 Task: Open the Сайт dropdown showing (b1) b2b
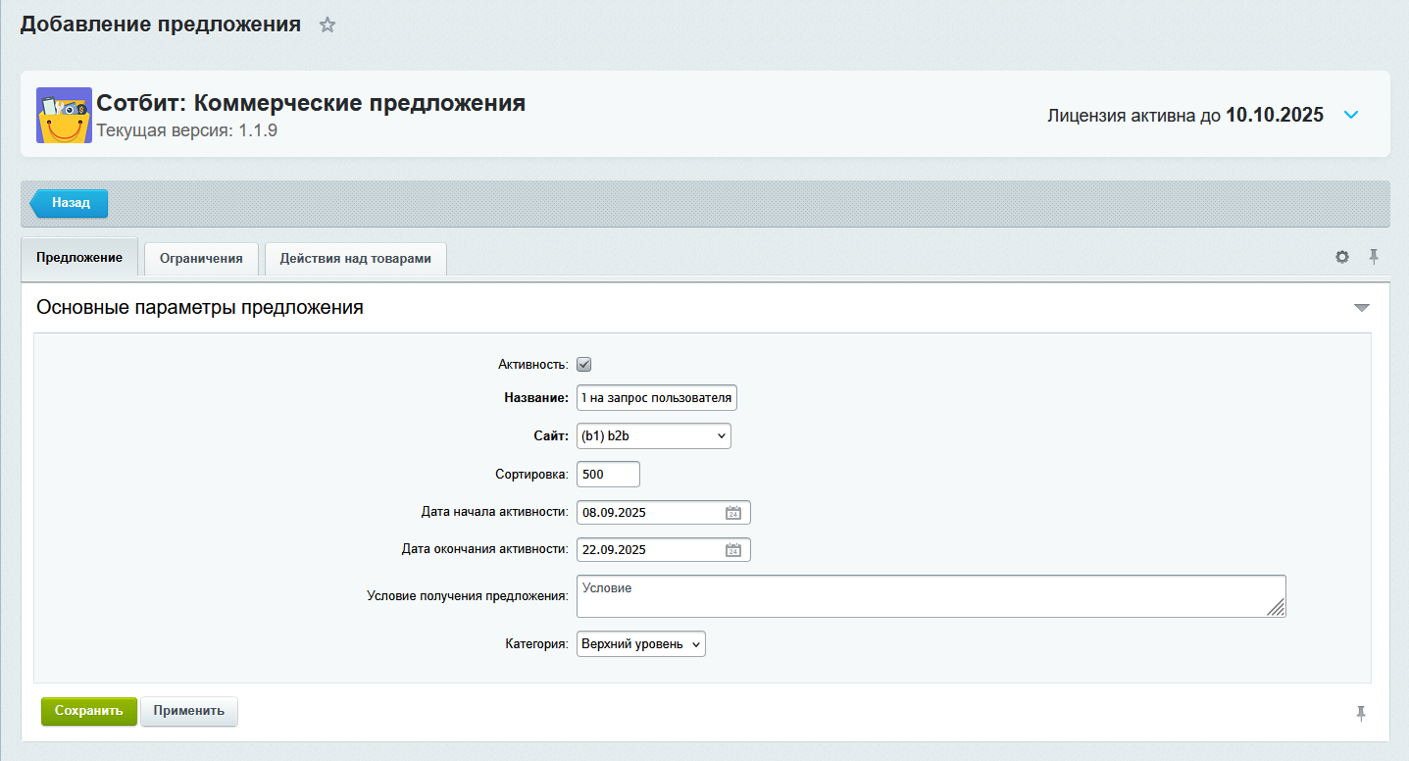tap(653, 435)
